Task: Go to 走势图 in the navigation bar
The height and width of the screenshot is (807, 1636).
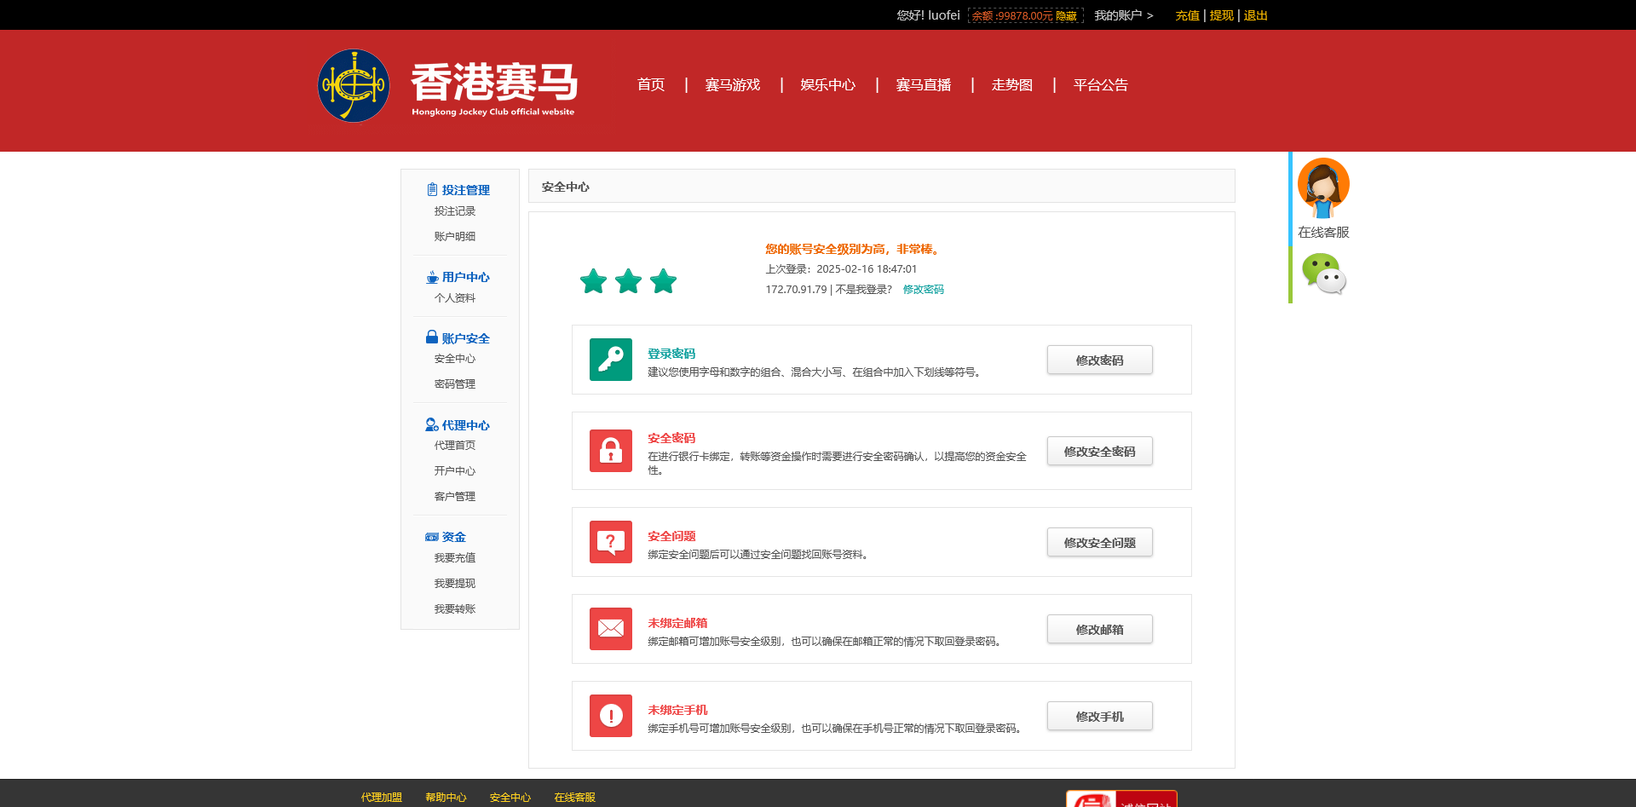Action: point(1011,85)
